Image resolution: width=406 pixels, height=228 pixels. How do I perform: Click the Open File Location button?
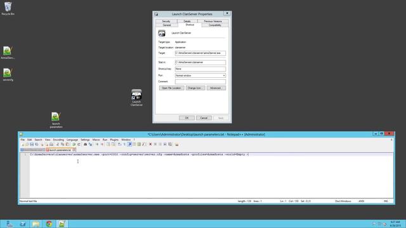(x=171, y=88)
